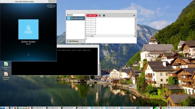Open the LibreOffice Impress desktop icon
The image size is (195, 109).
coord(6,76)
